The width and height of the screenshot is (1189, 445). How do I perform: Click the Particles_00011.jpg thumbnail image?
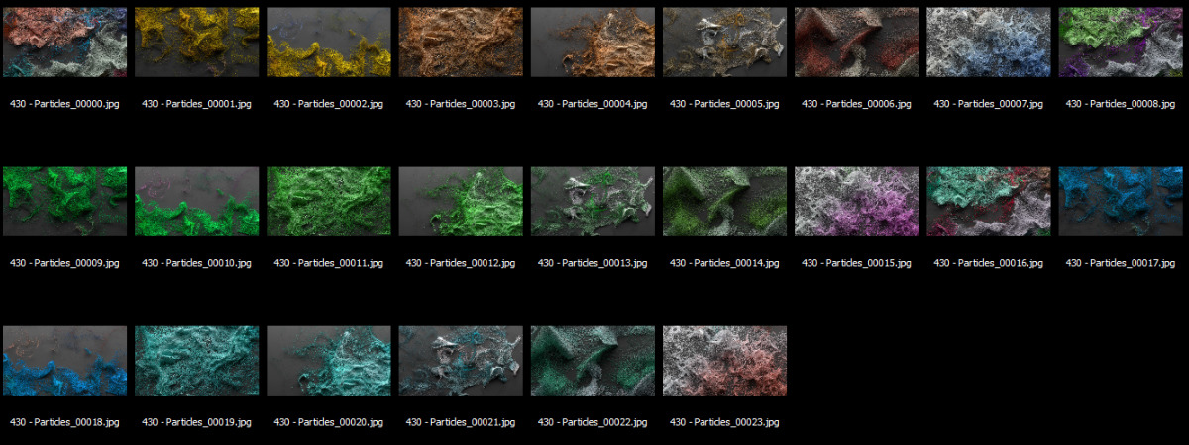click(x=329, y=202)
